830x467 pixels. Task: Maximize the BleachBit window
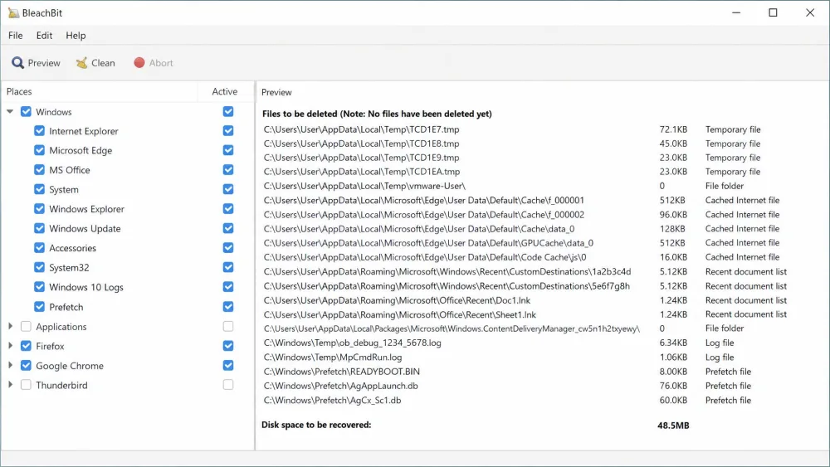click(x=773, y=12)
